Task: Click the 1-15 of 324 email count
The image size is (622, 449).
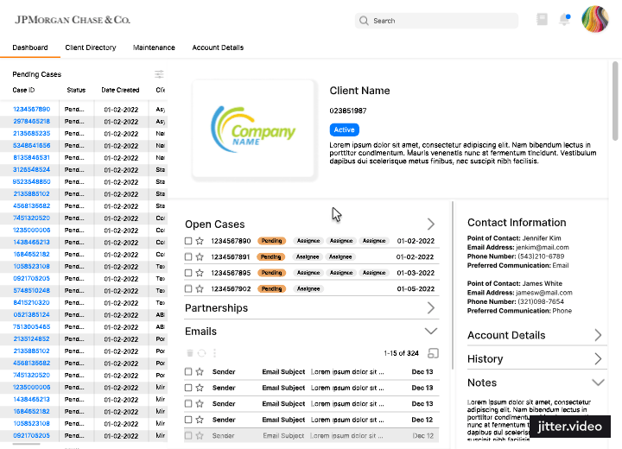Action: [401, 353]
